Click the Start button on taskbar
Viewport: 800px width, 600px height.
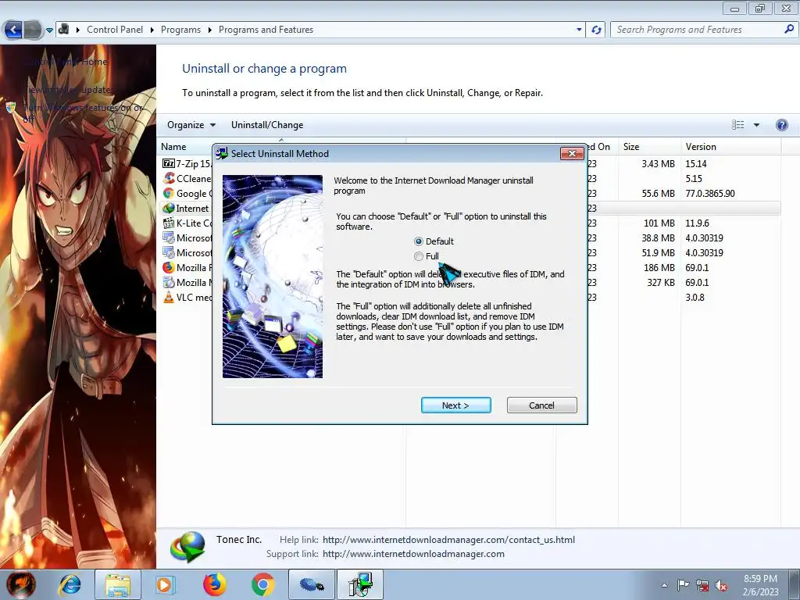coord(21,584)
